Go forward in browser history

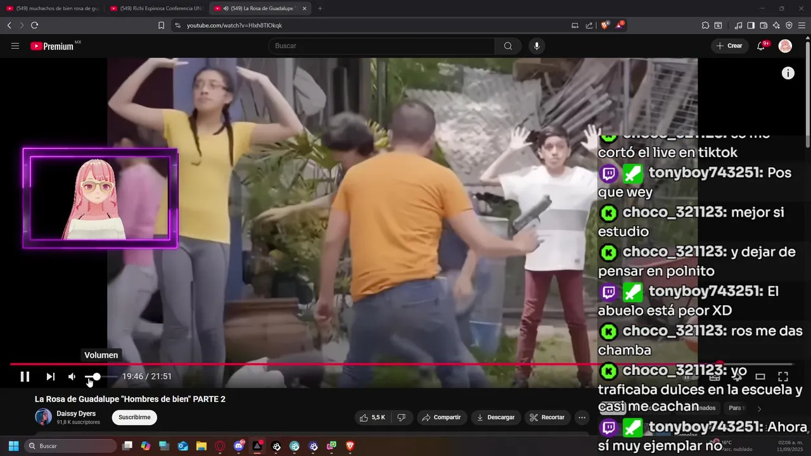click(x=22, y=25)
